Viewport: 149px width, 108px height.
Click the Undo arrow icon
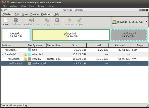[x=69, y=20]
